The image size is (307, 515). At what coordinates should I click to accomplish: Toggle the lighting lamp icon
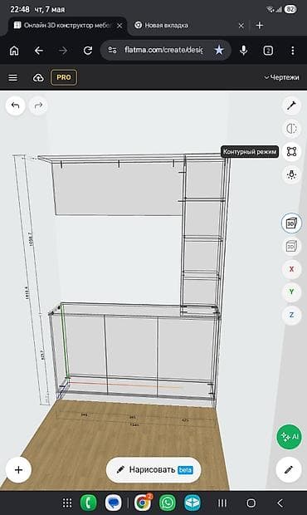pos(291,174)
